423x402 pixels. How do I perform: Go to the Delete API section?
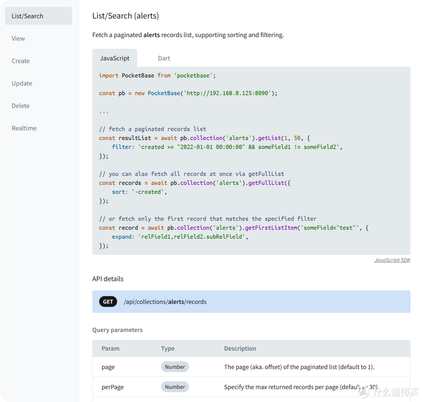click(x=21, y=106)
